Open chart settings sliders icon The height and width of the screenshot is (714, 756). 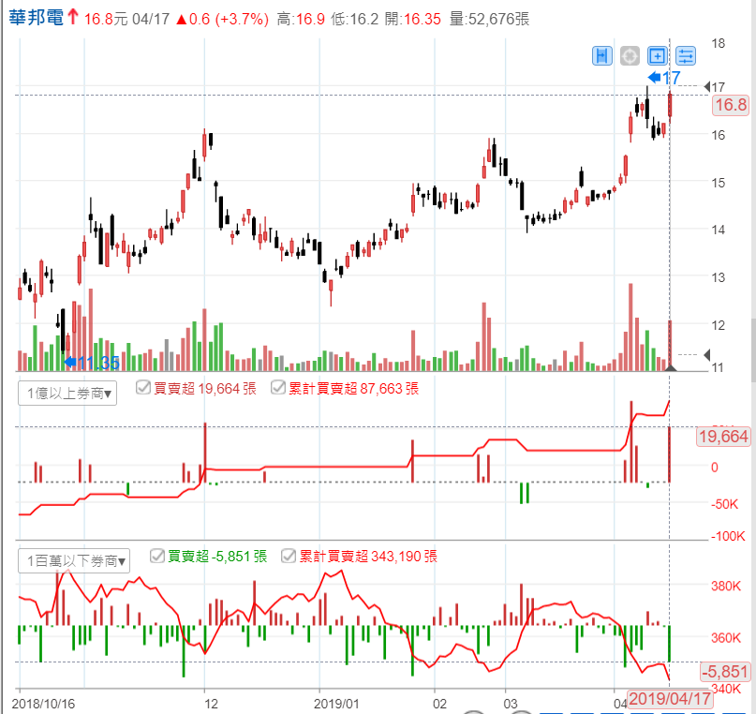pos(686,56)
